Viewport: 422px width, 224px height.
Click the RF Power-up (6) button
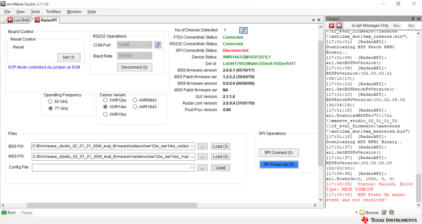click(279, 164)
